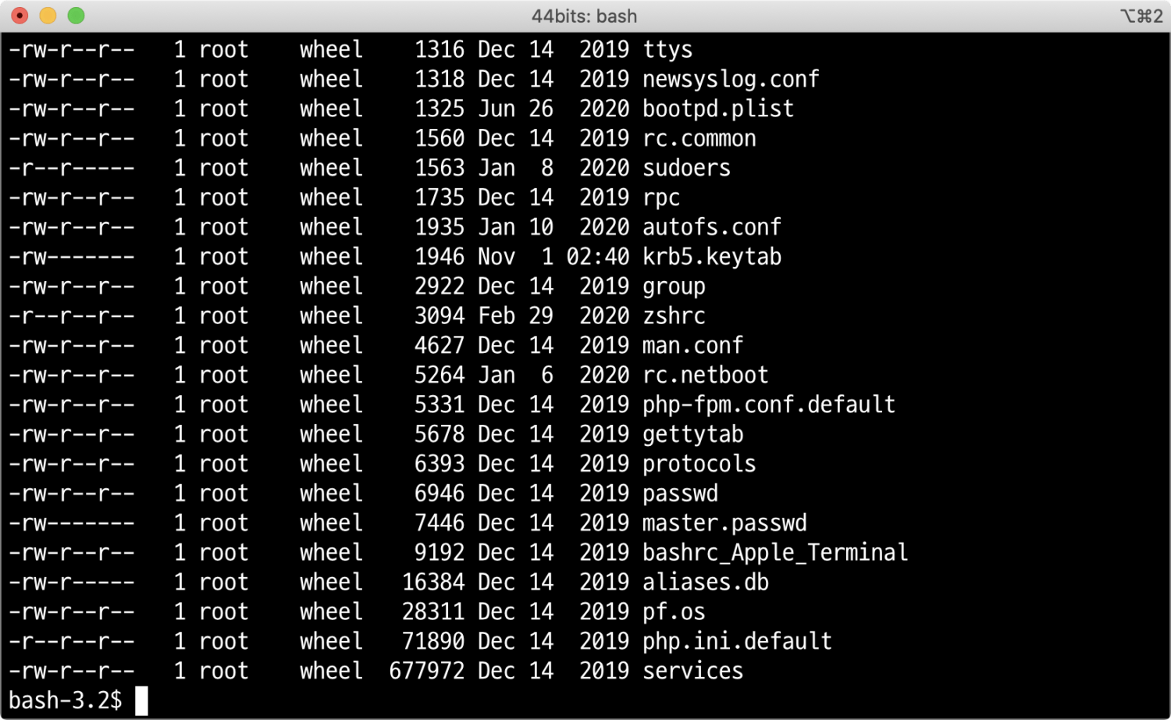Click the "44bits: bash" window title

584,16
